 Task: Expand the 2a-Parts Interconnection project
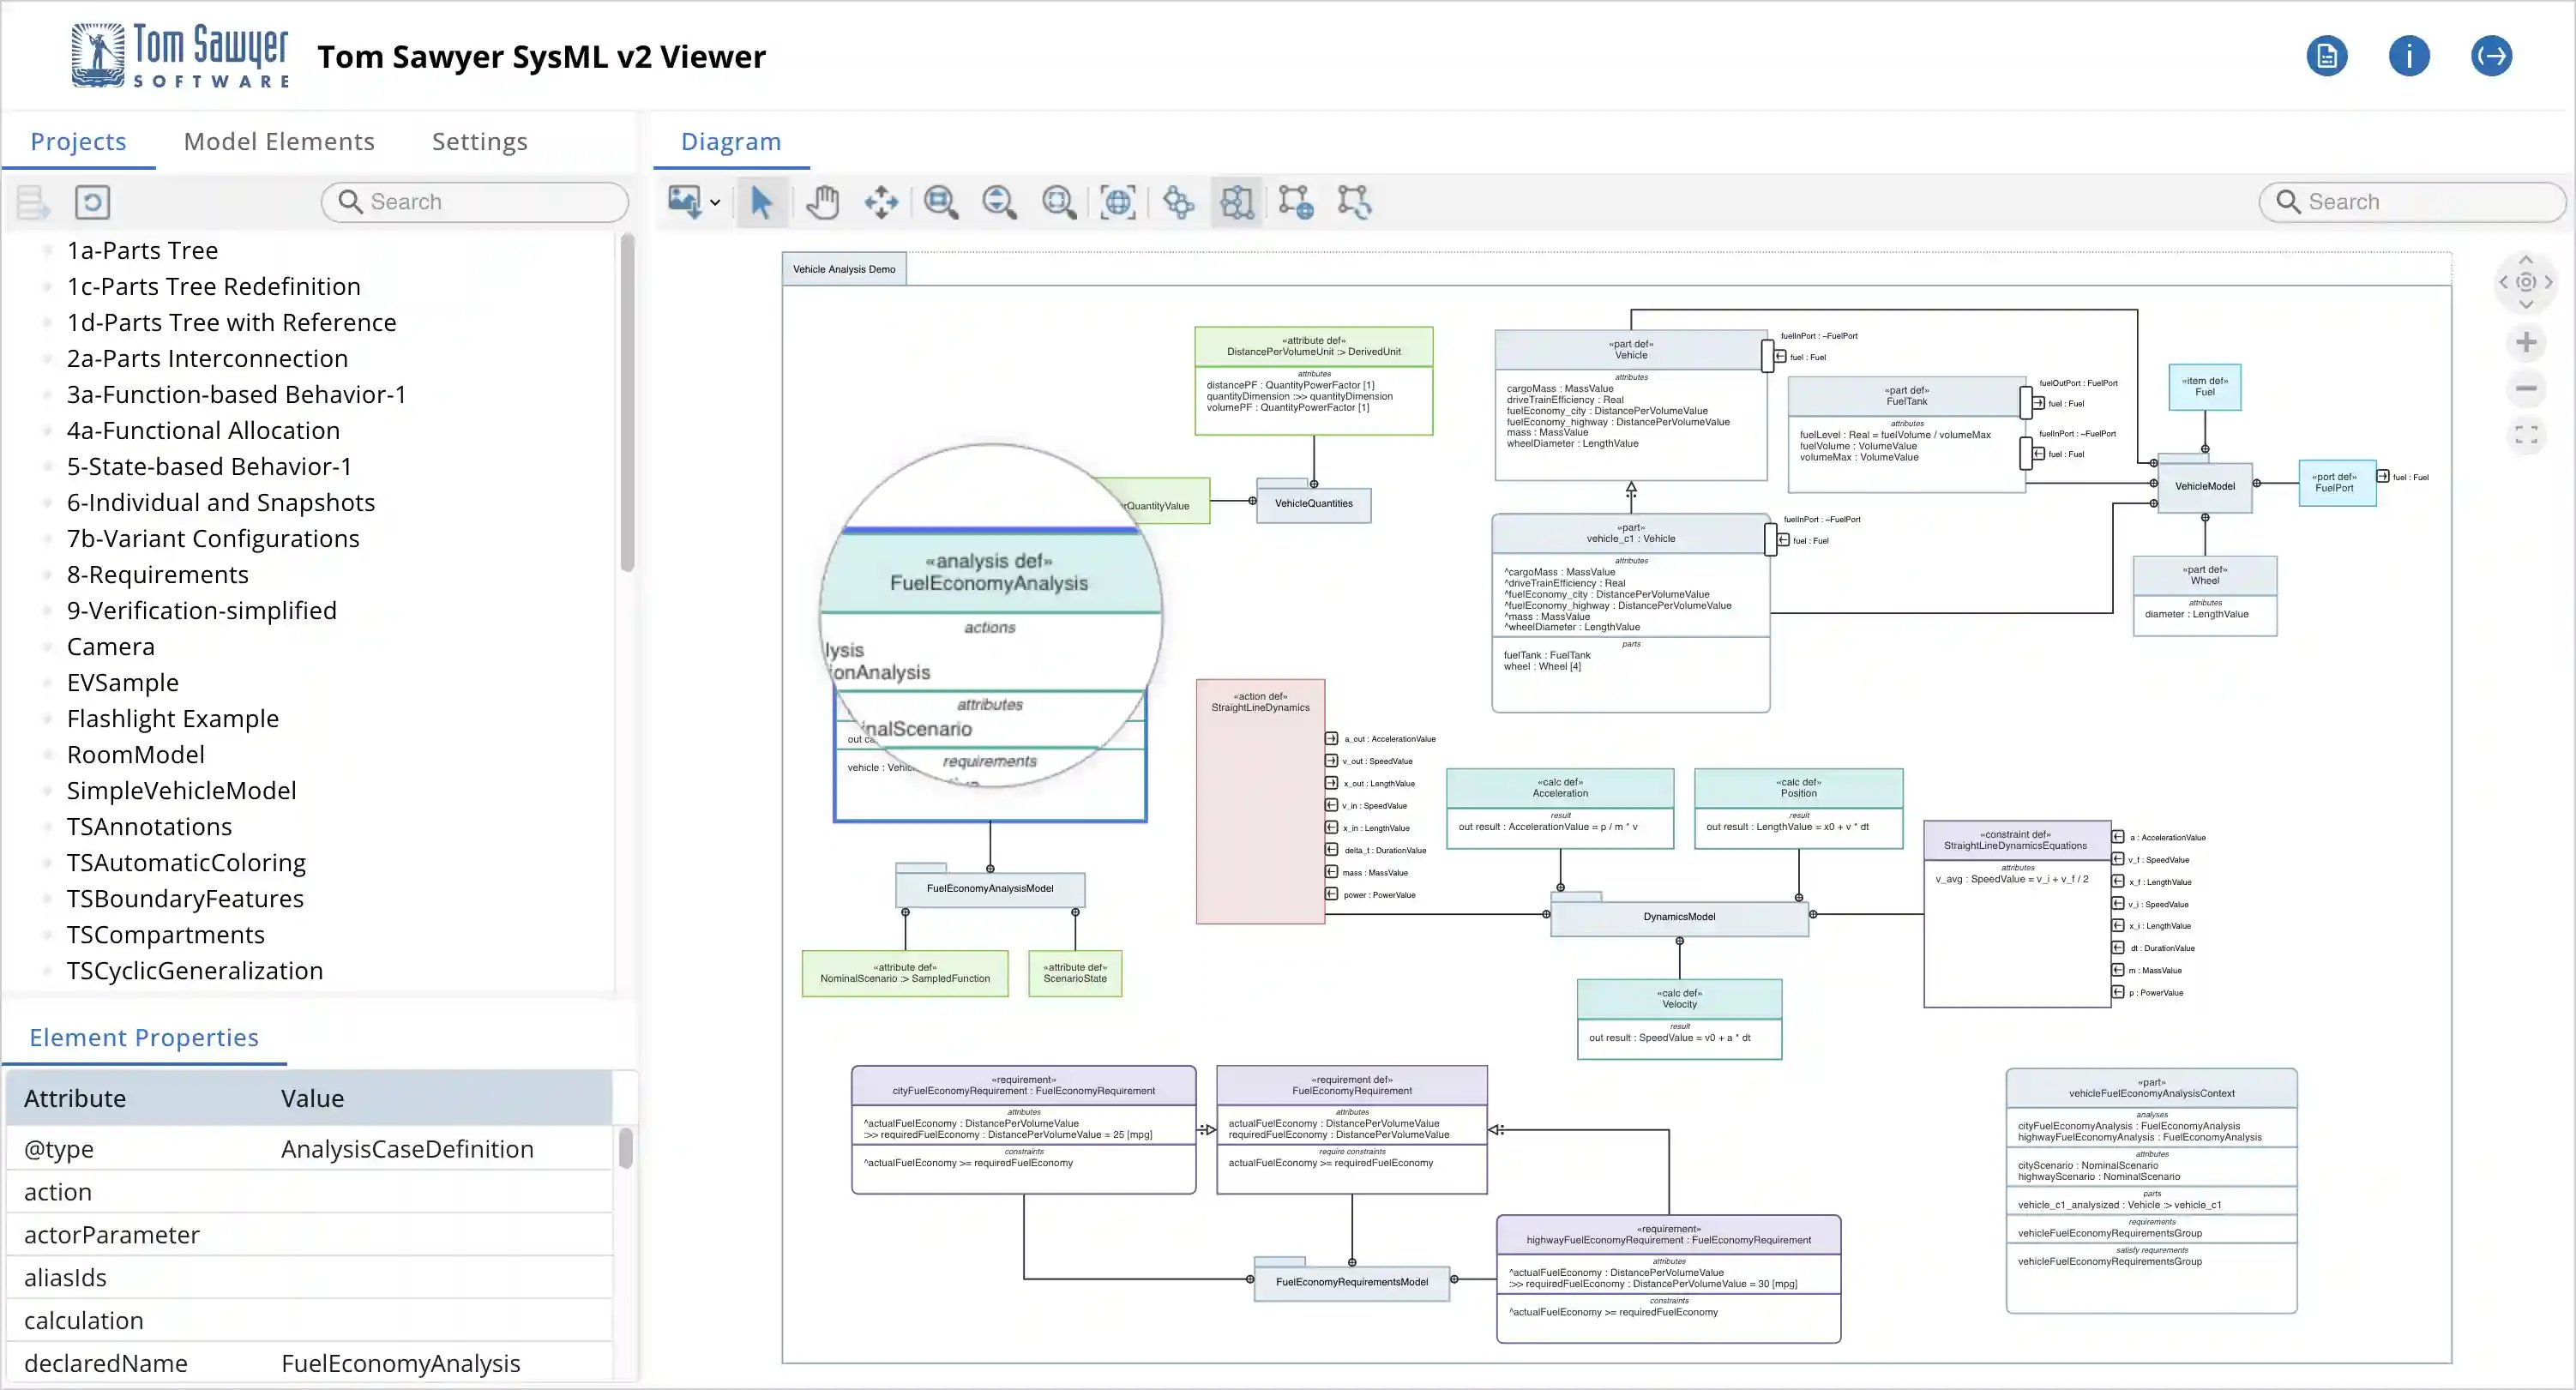tap(47, 358)
